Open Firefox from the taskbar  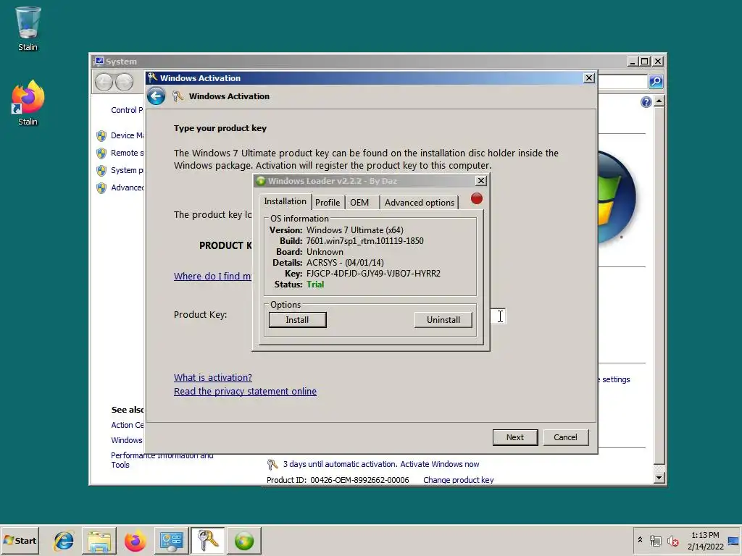click(x=135, y=540)
